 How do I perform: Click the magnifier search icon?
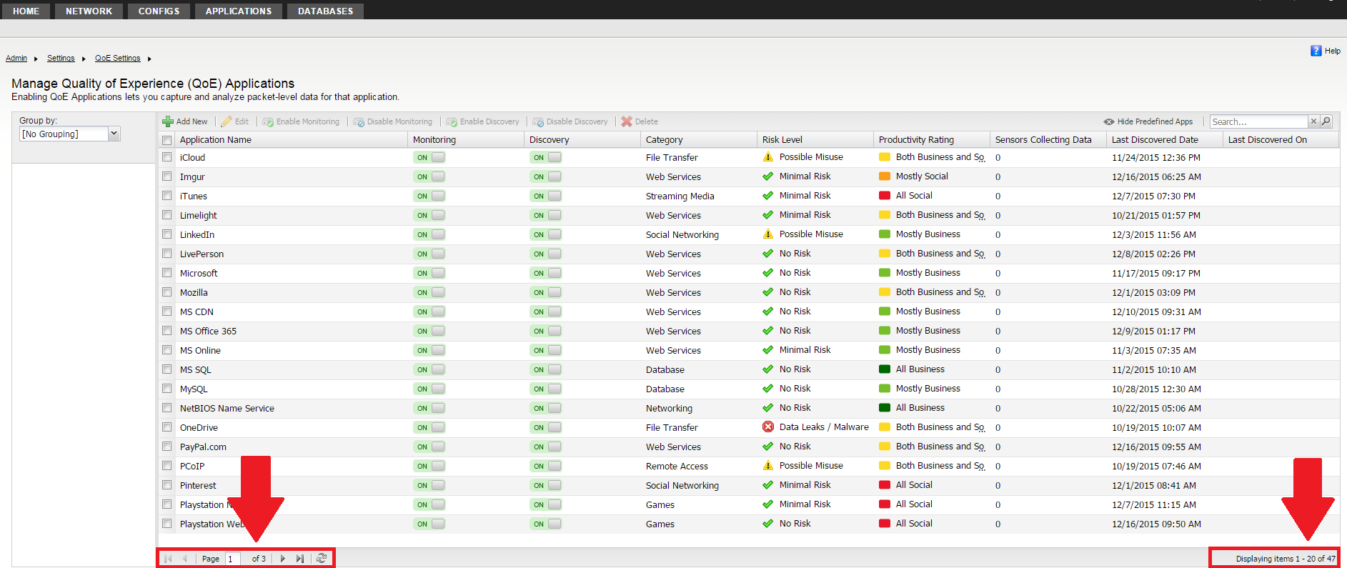pos(1326,121)
